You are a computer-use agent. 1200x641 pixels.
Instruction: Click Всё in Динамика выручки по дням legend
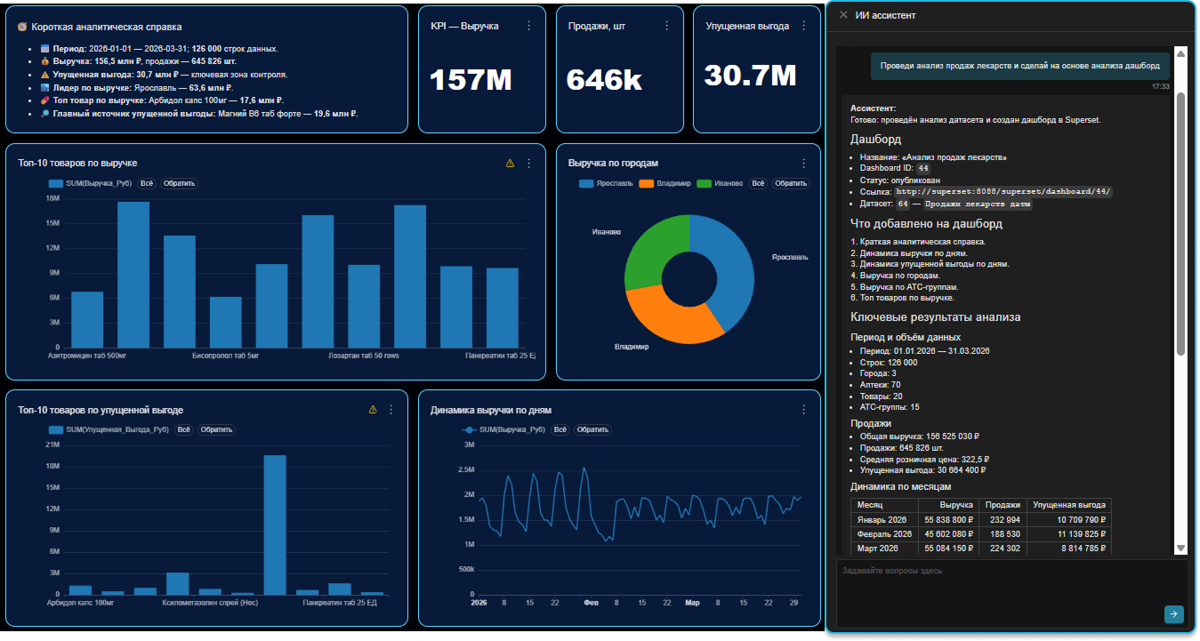coord(560,429)
